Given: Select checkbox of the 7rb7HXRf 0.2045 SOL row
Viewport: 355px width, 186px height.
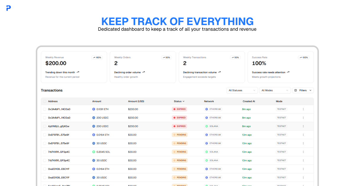Looking at the screenshot, I should pos(45,152).
